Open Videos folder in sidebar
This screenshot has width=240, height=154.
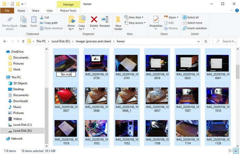[x=15, y=119]
